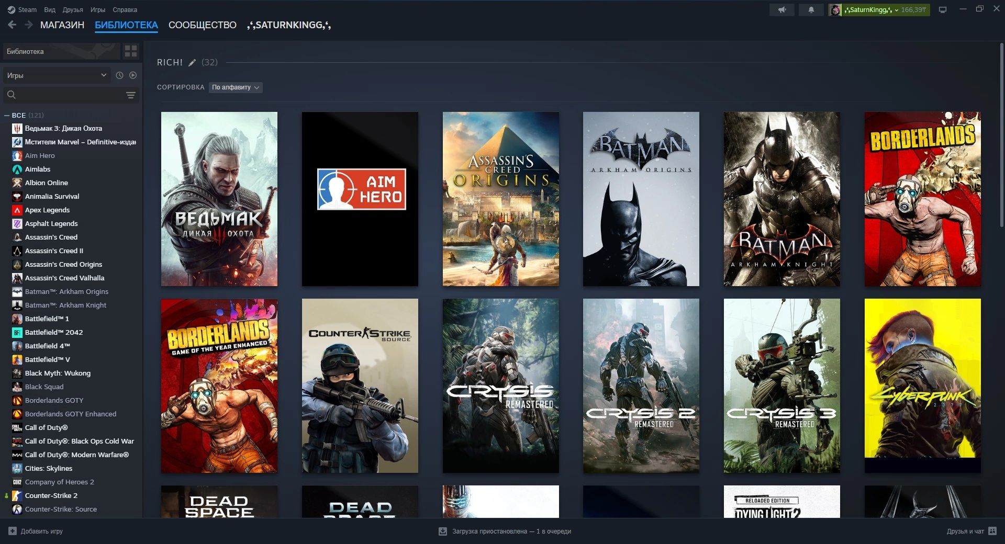
Task: Click the forward navigation arrow
Action: pos(29,25)
